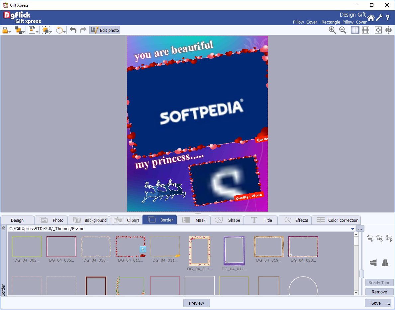Open the wrench settings icon
The height and width of the screenshot is (310, 395).
[x=379, y=18]
